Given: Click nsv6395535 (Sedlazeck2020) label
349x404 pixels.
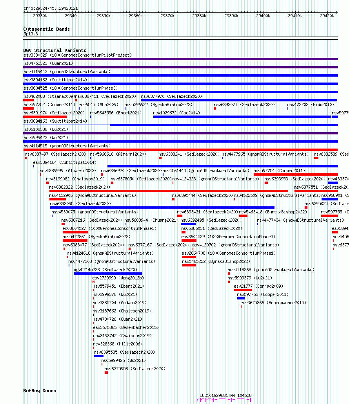Looking at the screenshot, I should click(124, 352).
